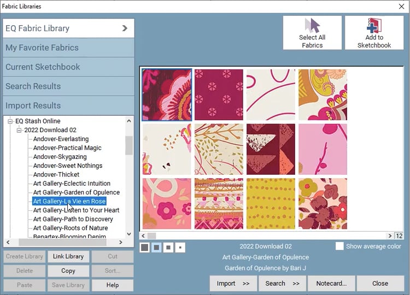Viewport: 410px width, 295px height.
Task: Collapse 2022 Download 02 tree node
Action: [19, 130]
